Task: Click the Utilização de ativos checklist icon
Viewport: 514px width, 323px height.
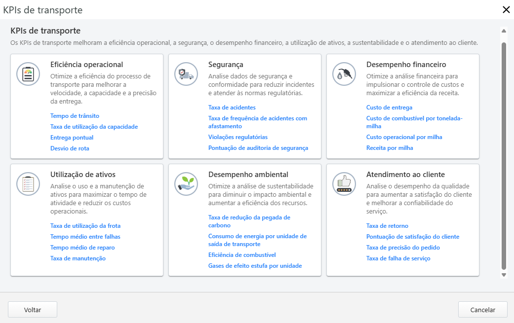Action: (28, 184)
